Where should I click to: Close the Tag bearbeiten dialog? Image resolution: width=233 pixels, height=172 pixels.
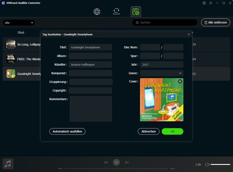click(189, 34)
